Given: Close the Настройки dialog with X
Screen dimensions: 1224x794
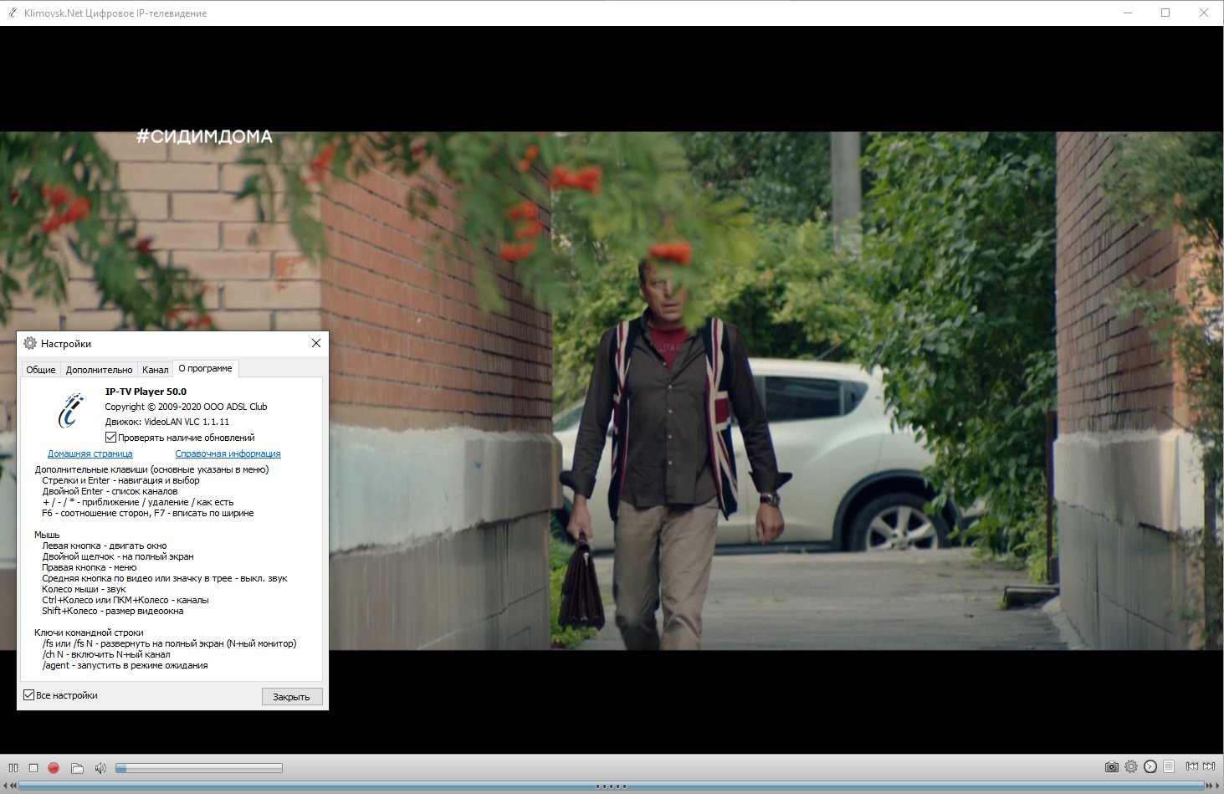Looking at the screenshot, I should 316,343.
